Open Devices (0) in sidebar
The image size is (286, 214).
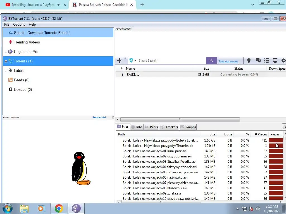pyautogui.click(x=23, y=89)
